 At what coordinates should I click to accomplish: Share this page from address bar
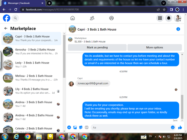(158, 10)
